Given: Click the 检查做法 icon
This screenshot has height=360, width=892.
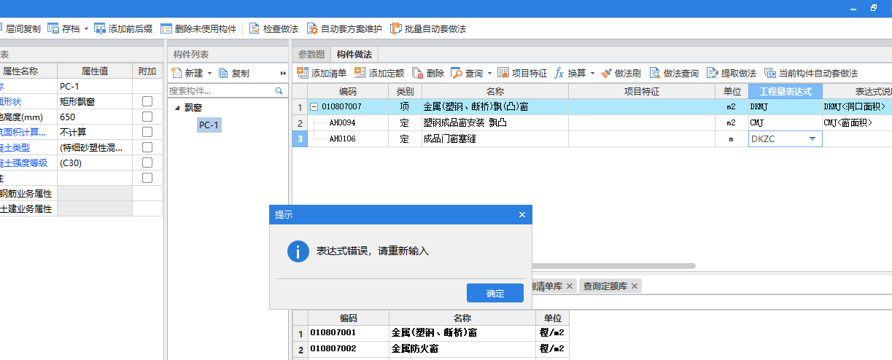Looking at the screenshot, I should pos(255,28).
